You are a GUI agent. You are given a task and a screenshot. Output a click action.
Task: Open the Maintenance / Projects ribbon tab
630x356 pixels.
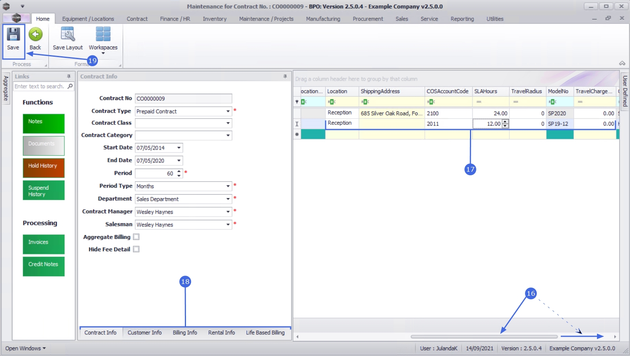click(x=266, y=19)
